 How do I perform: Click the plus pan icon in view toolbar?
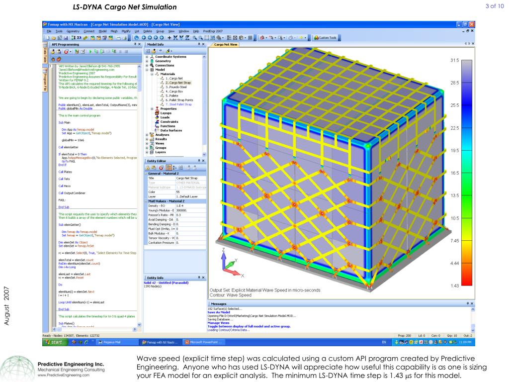coord(169,38)
